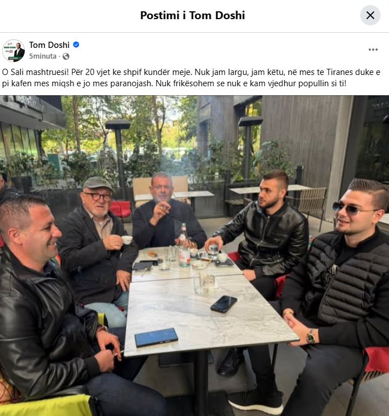This screenshot has height=416, width=389.
Task: Click Tom Doshi's profile picture avatar
Action: click(x=14, y=51)
